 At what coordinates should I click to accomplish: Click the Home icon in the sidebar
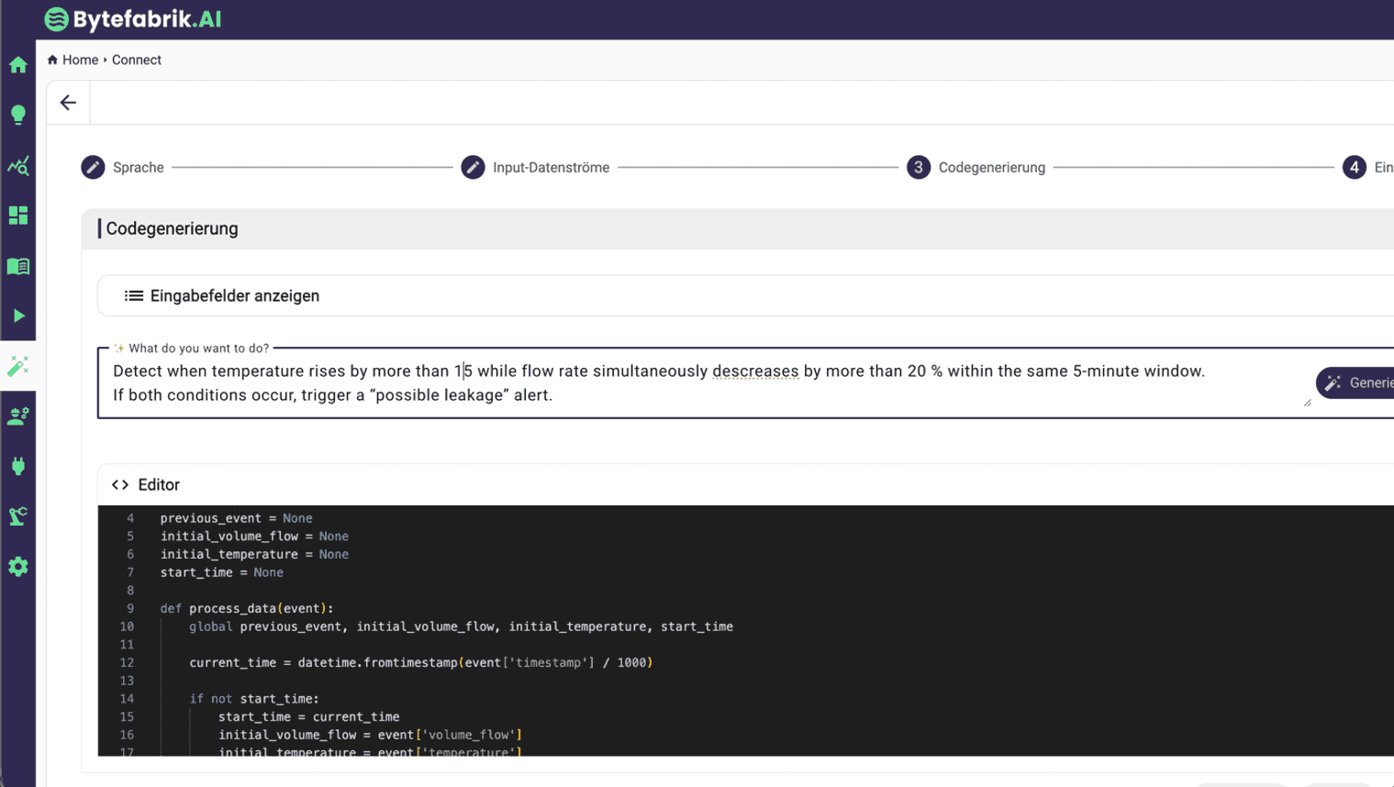pos(18,65)
